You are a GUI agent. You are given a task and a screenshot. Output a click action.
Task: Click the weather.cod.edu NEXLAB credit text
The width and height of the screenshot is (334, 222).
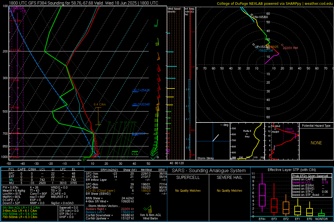point(275,4)
